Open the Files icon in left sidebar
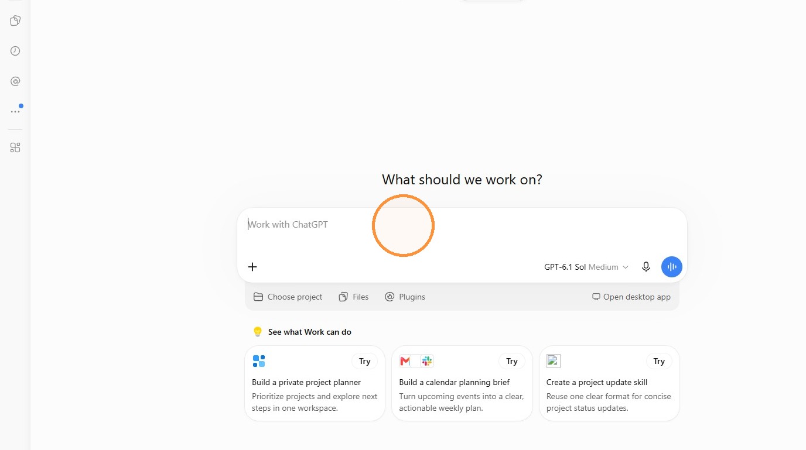This screenshot has height=450, width=806. coord(15,20)
